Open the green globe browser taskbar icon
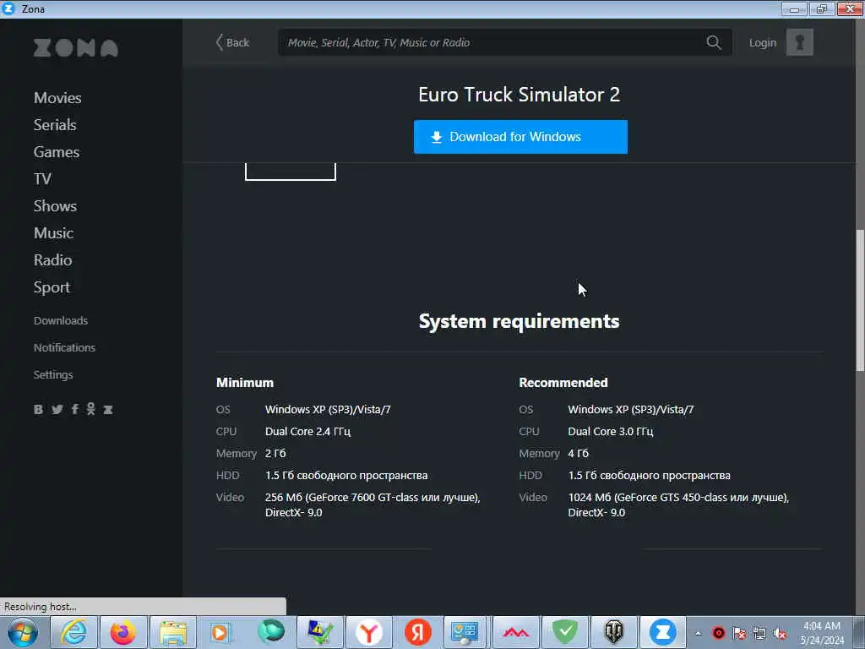865x649 pixels. tap(271, 632)
